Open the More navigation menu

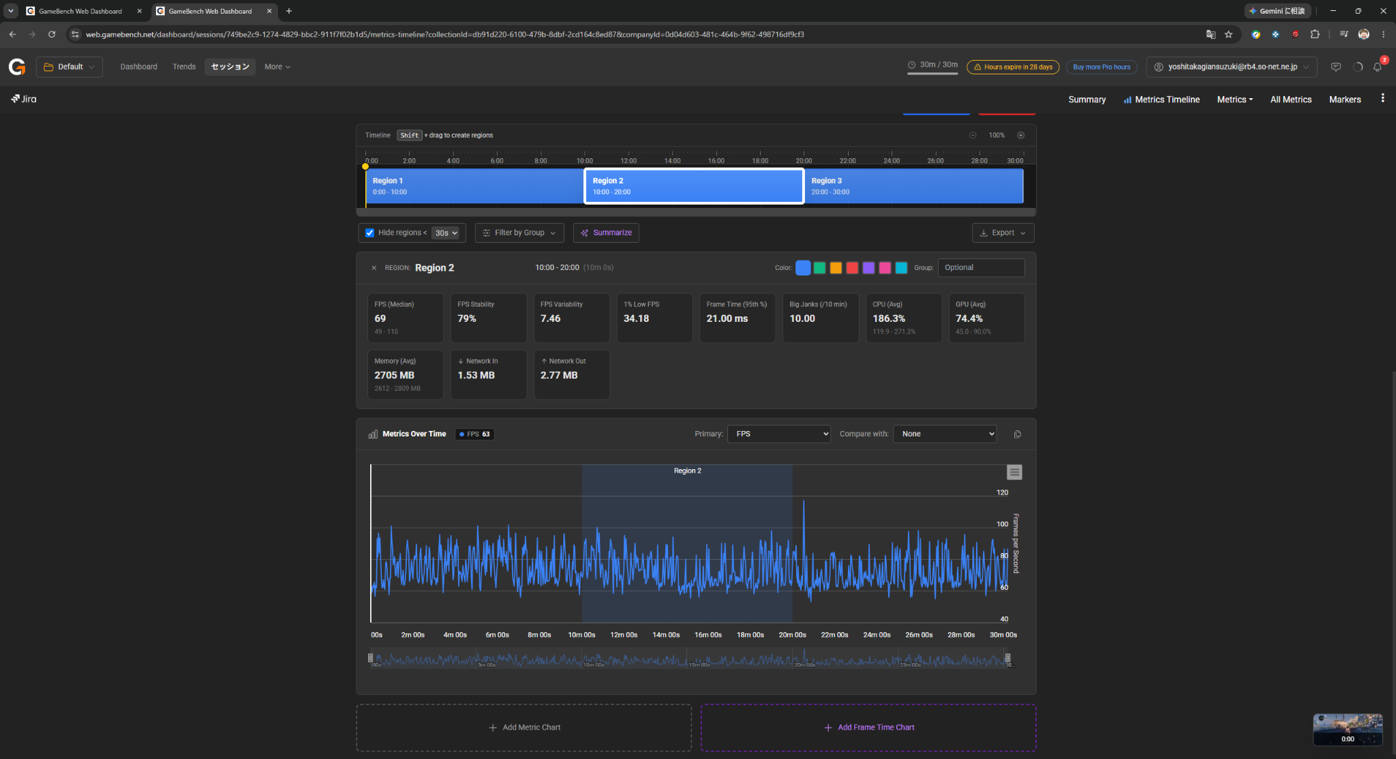277,67
